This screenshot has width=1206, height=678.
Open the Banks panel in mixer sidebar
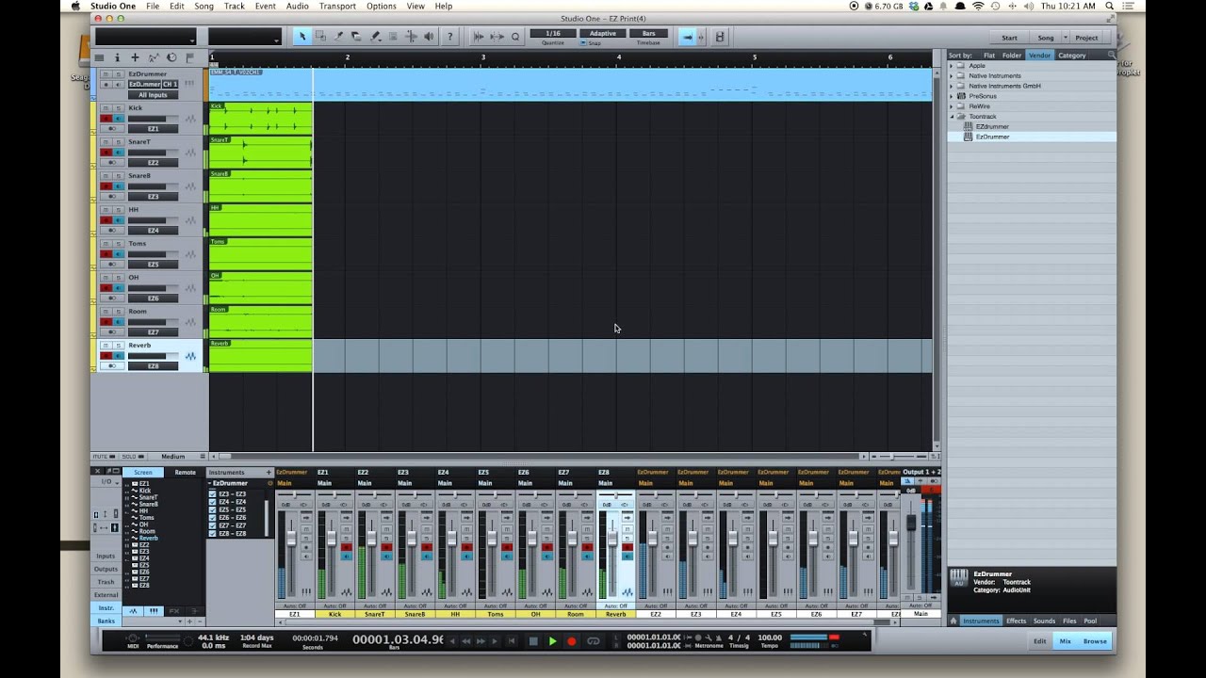tap(106, 621)
